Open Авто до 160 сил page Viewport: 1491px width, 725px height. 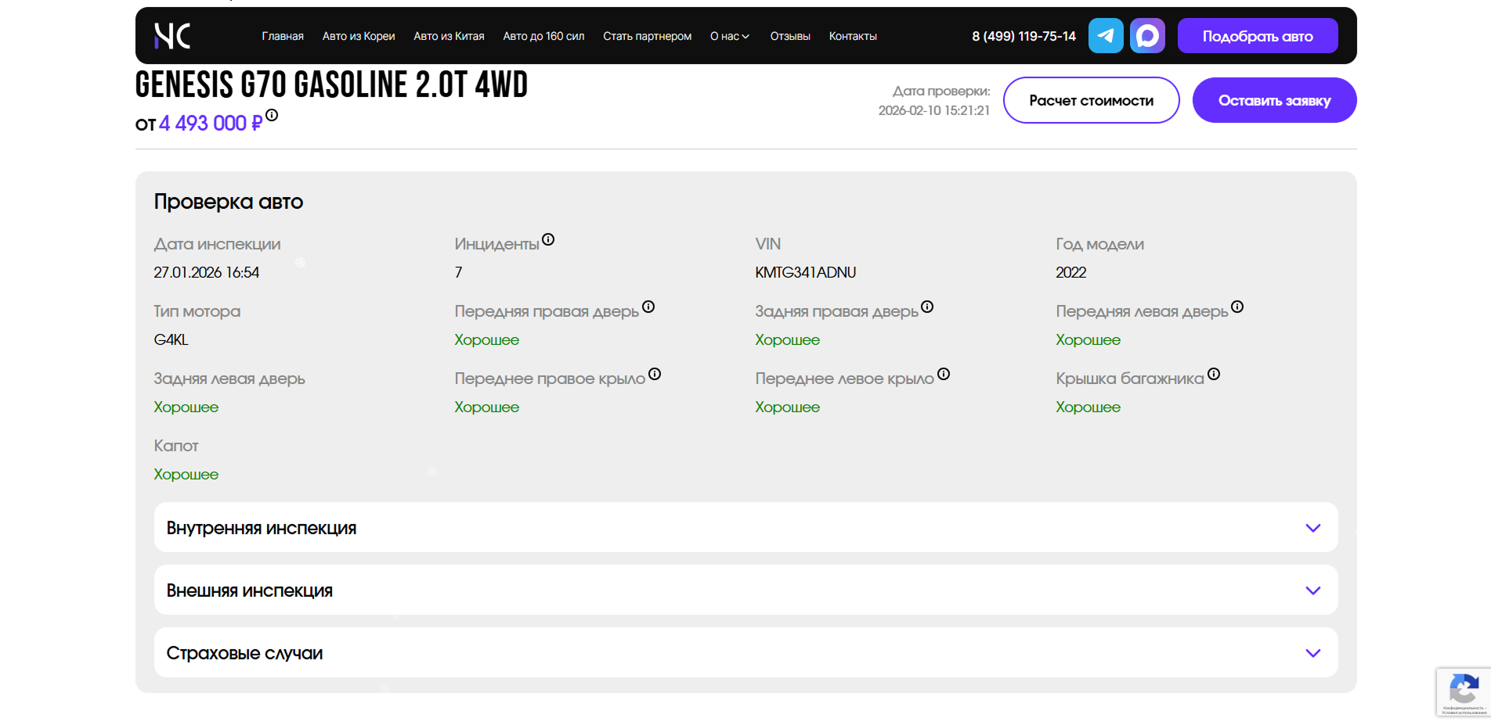[543, 36]
